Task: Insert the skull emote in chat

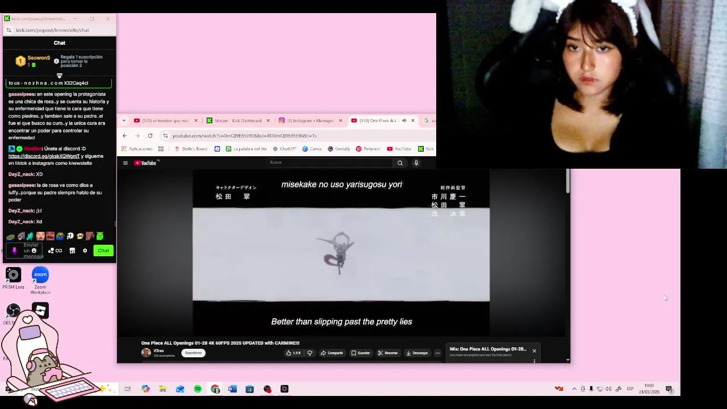Action: [70, 236]
